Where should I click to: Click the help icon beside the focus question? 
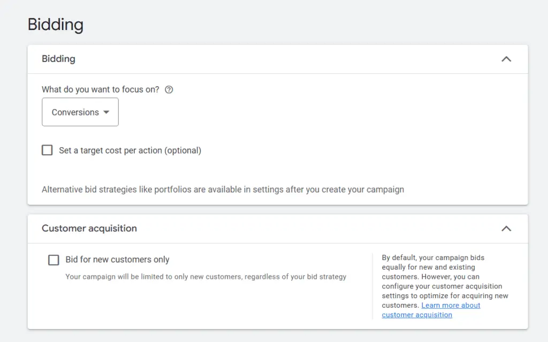click(x=169, y=90)
